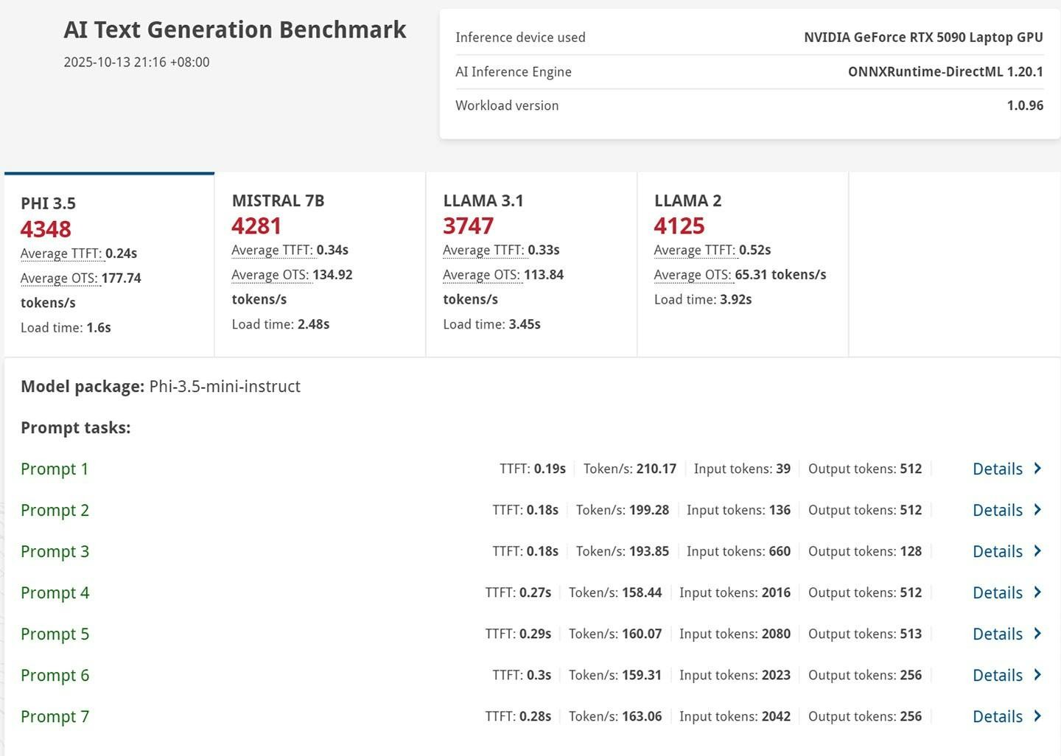Click the chevron arrow on Prompt 3 row
The height and width of the screenshot is (756, 1061).
[1037, 550]
